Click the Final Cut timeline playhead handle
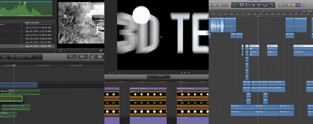 [x=14, y=65]
